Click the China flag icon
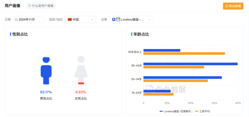The height and width of the screenshot is (117, 249). (70, 20)
